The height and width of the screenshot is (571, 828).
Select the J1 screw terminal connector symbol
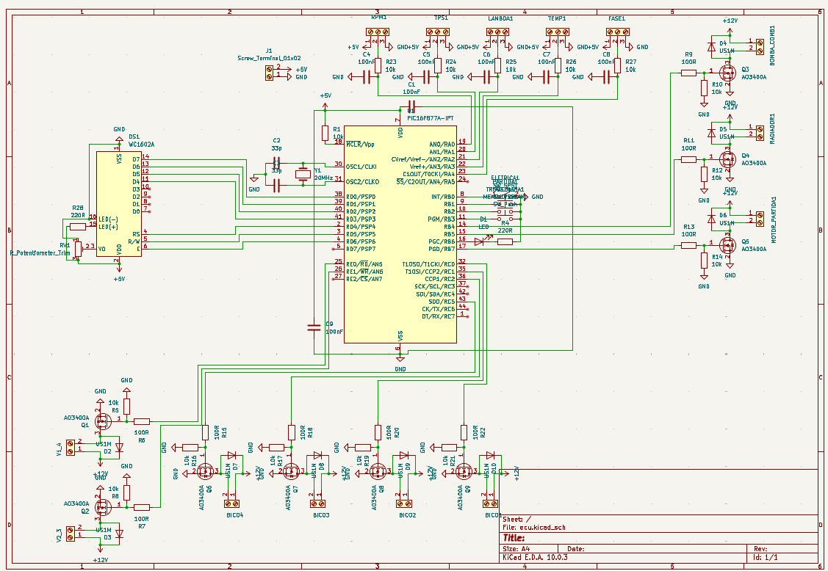(x=270, y=72)
